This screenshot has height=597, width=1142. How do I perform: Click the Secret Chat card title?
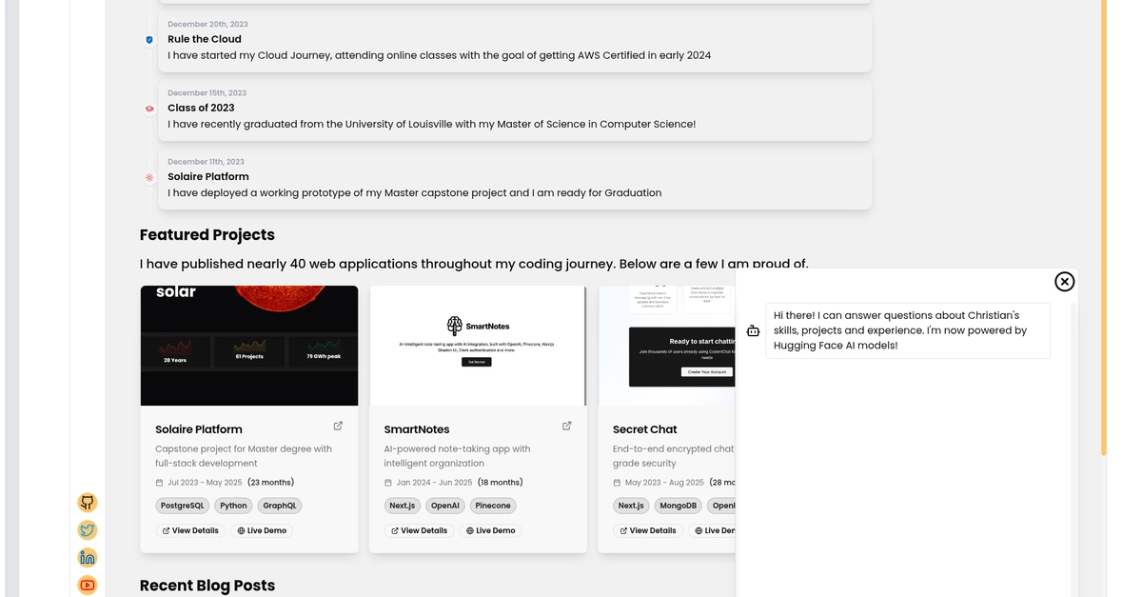coord(645,429)
